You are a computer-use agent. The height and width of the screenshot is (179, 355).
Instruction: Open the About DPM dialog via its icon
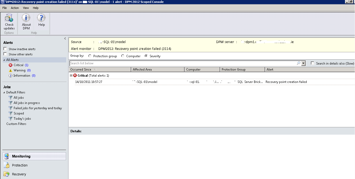(26, 18)
